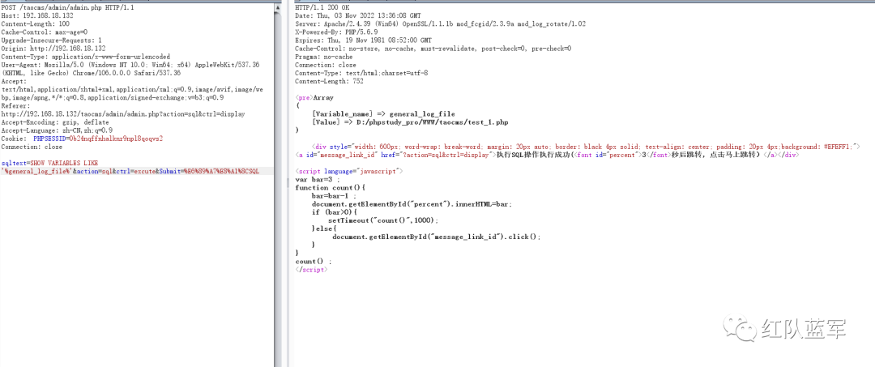Select the count() ; call line
The image size is (875, 367).
[x=313, y=261]
